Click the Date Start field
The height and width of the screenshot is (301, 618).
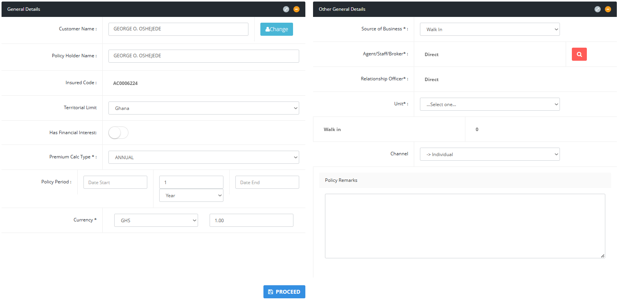[x=115, y=182]
